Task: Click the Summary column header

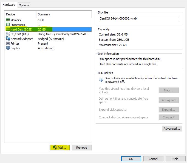Action: pyautogui.click(x=44, y=14)
